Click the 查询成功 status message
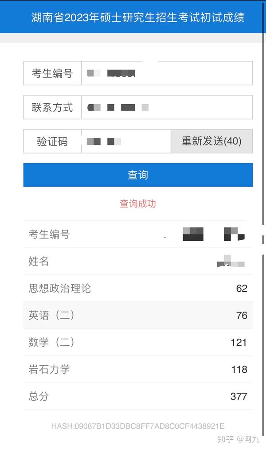 (x=138, y=203)
